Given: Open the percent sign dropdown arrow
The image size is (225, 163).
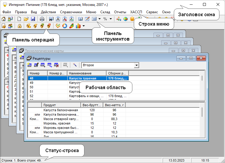Looking at the screenshot, I should 110,19.
